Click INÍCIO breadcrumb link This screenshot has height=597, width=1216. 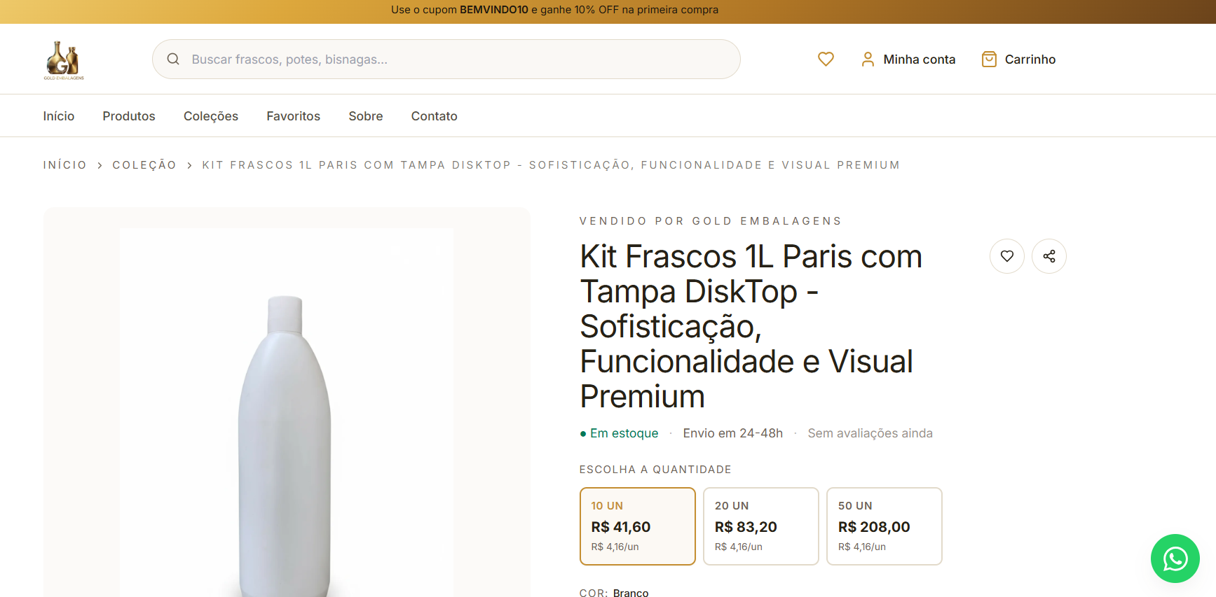pyautogui.click(x=65, y=165)
